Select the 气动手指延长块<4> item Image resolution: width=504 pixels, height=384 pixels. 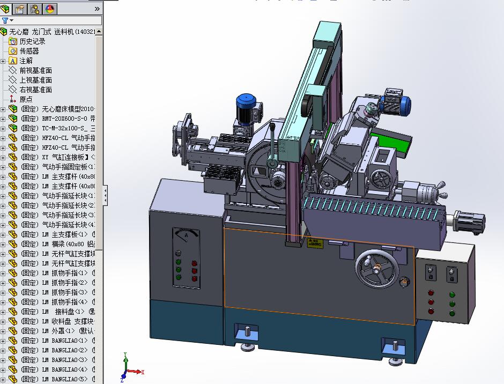coord(58,225)
